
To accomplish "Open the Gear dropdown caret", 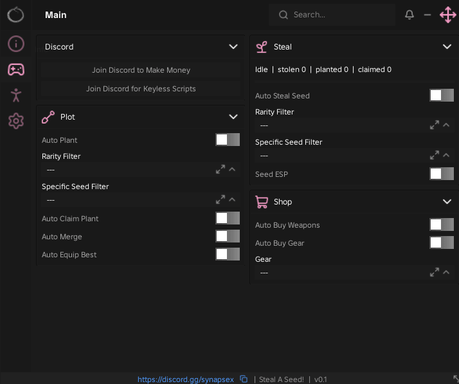I will coord(446,272).
